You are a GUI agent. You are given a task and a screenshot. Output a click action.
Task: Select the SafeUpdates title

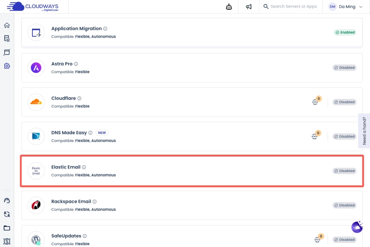66,236
